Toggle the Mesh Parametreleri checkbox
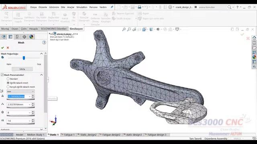 tap(2, 75)
